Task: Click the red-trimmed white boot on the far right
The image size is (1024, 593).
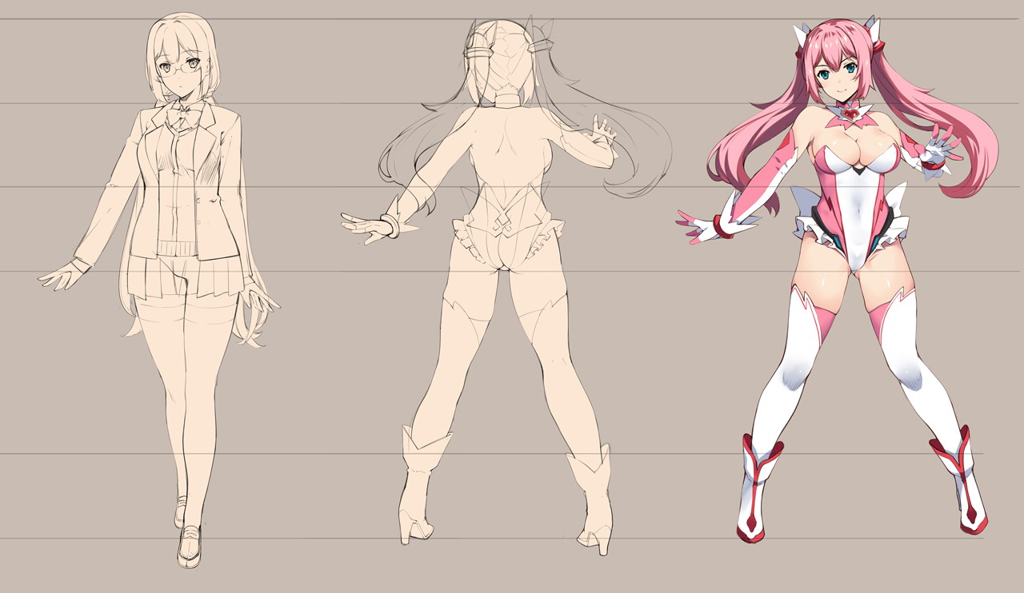Action: [963, 484]
